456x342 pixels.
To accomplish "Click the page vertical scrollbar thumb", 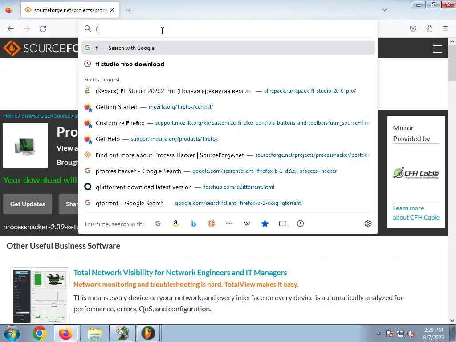I will [x=452, y=63].
